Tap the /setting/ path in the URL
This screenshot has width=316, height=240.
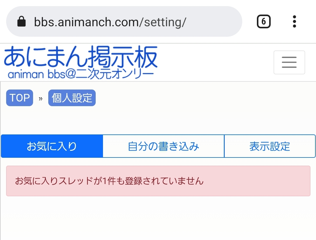pos(165,22)
